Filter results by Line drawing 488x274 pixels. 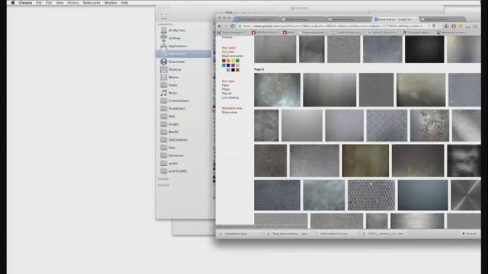pos(230,97)
